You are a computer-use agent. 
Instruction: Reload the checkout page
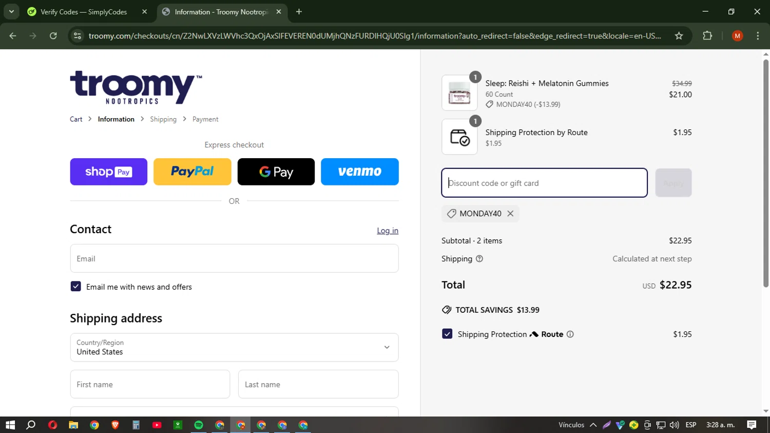coord(53,36)
